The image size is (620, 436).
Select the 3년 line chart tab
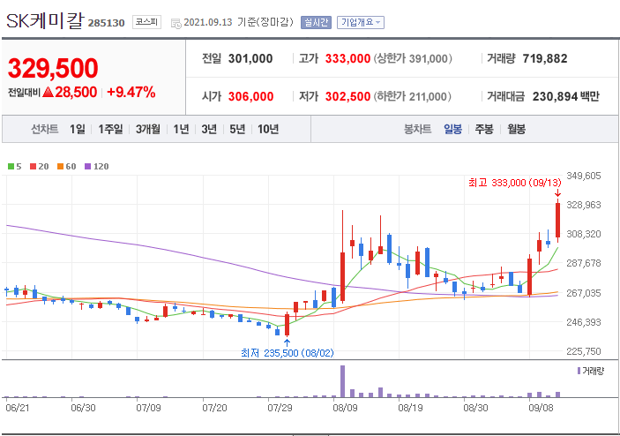point(209,129)
